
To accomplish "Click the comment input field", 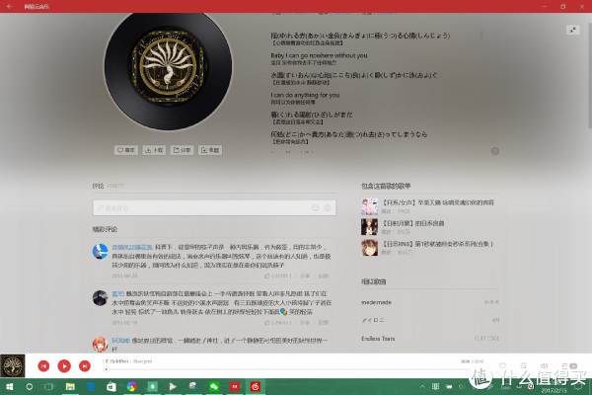I will tap(214, 208).
